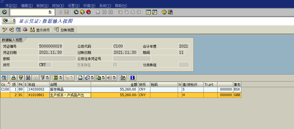The image size is (294, 129).
Task: Open the 帮助(H) menu
Action: coord(121,6)
